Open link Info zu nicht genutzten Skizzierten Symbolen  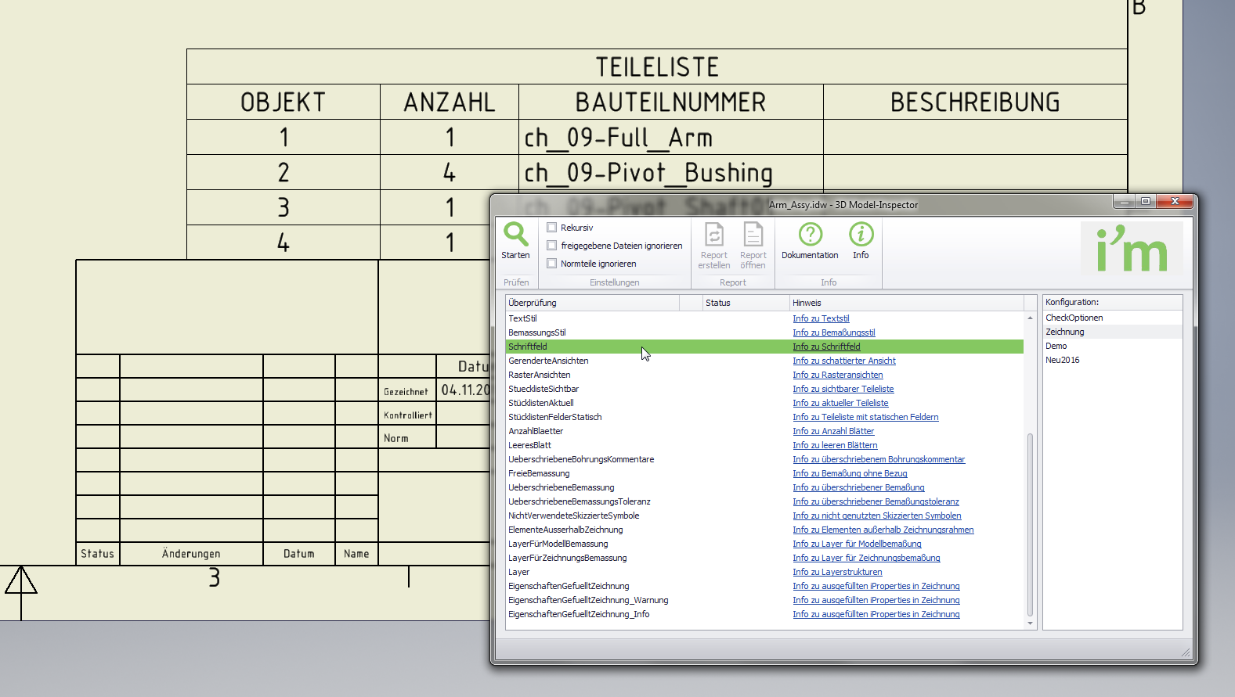click(x=877, y=516)
